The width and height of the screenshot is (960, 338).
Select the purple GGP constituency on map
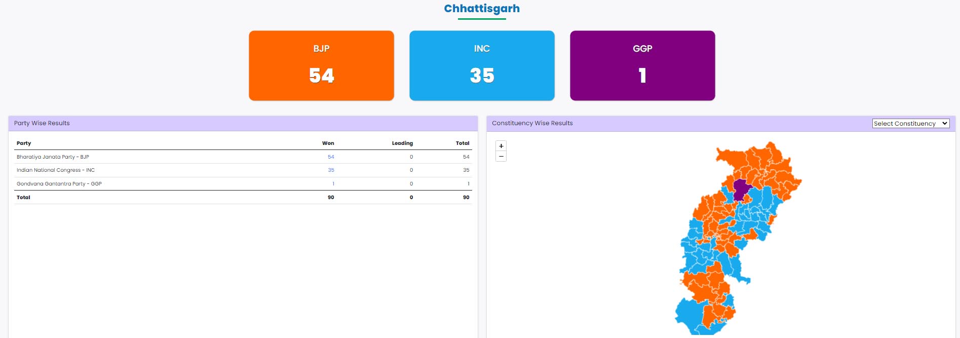741,190
